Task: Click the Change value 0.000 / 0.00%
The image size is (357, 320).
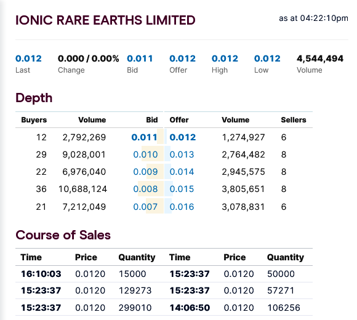Action: pyautogui.click(x=89, y=58)
